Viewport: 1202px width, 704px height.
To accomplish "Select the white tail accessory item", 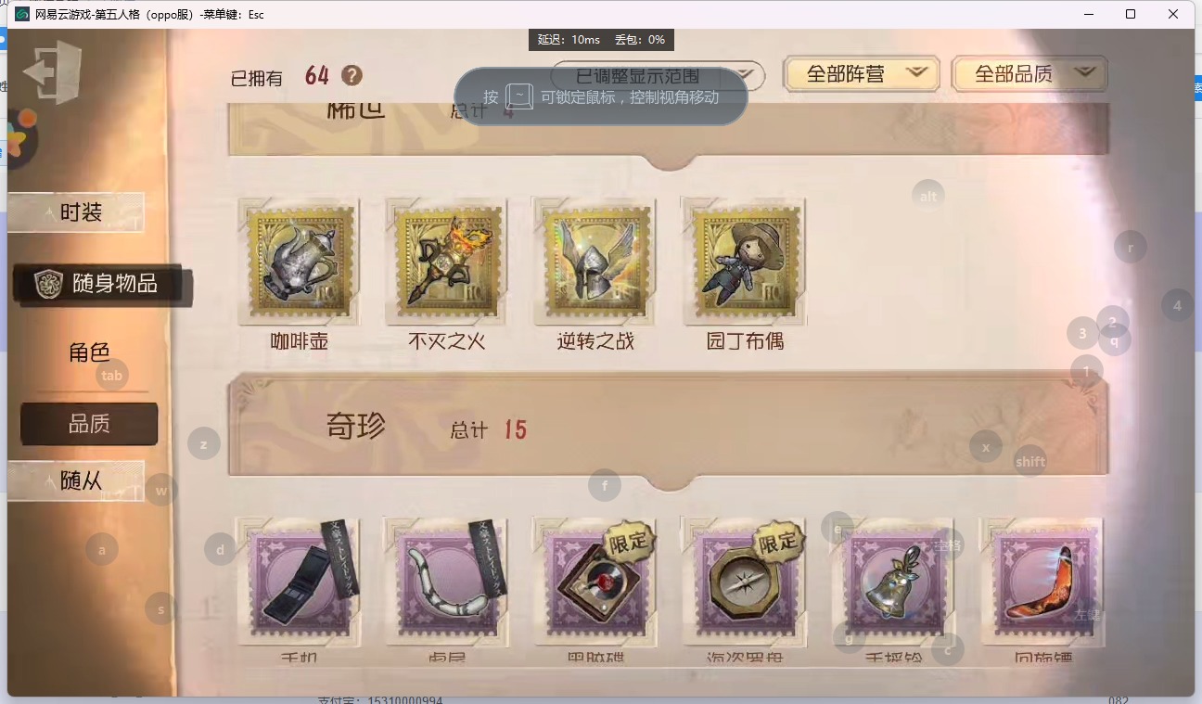I will [447, 582].
